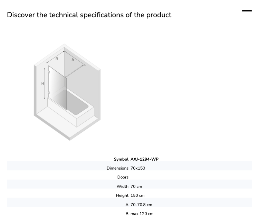Click the A dimension label in diagram
This screenshot has width=259, height=223.
73,60
